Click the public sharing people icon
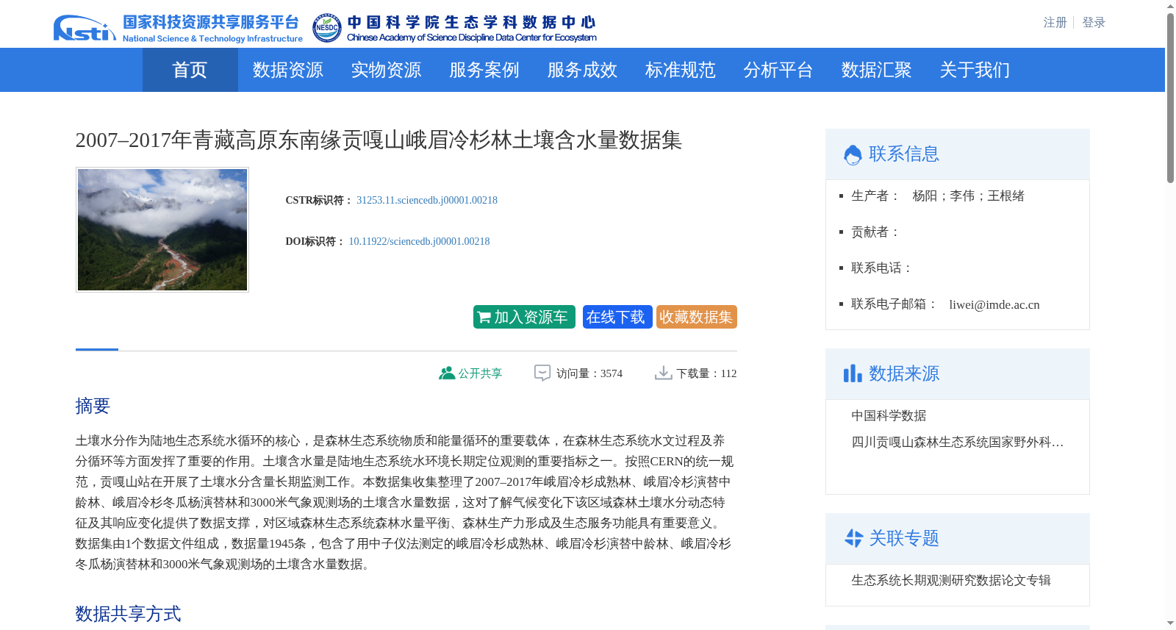This screenshot has height=630, width=1176. click(447, 373)
